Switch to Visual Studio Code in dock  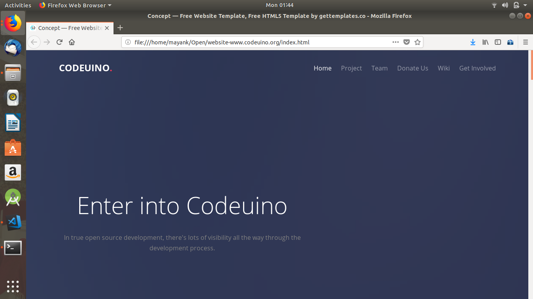point(13,222)
